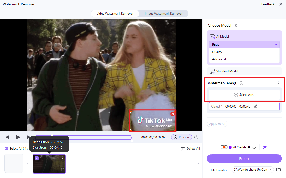Refresh AI Credits with the circular arrow icon
Screen dimensions: 286x178
pyautogui.click(x=254, y=147)
